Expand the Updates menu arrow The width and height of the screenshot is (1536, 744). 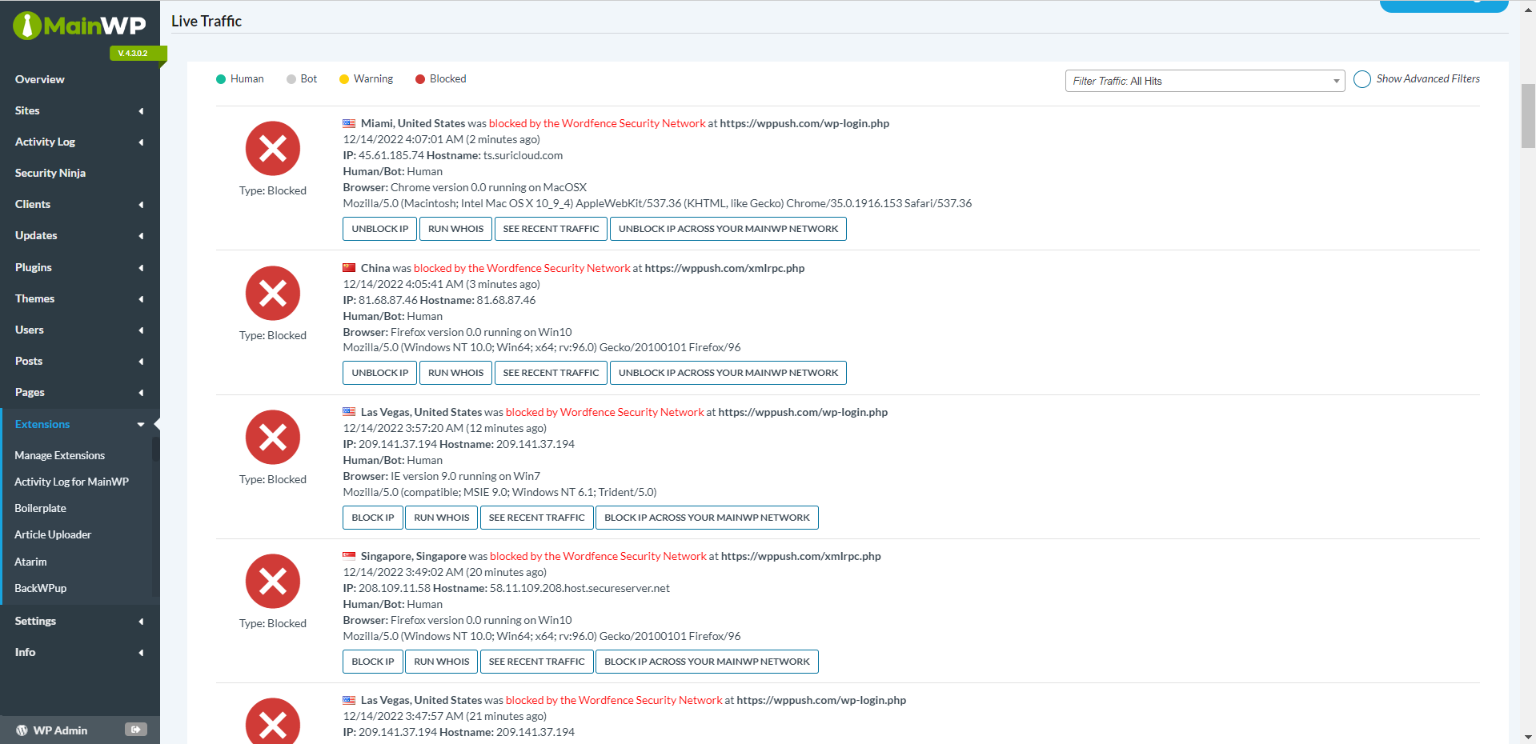[141, 236]
